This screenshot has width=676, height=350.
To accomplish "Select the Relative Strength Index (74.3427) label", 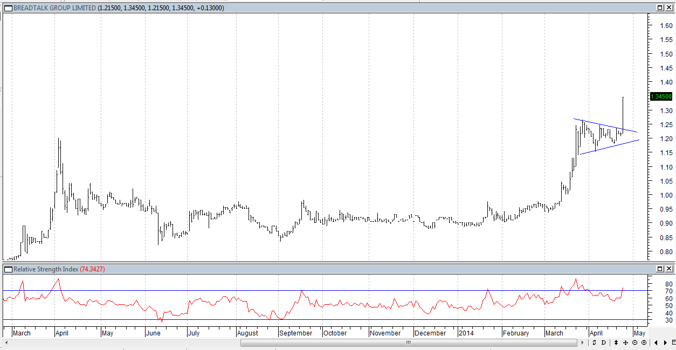I will tap(59, 269).
